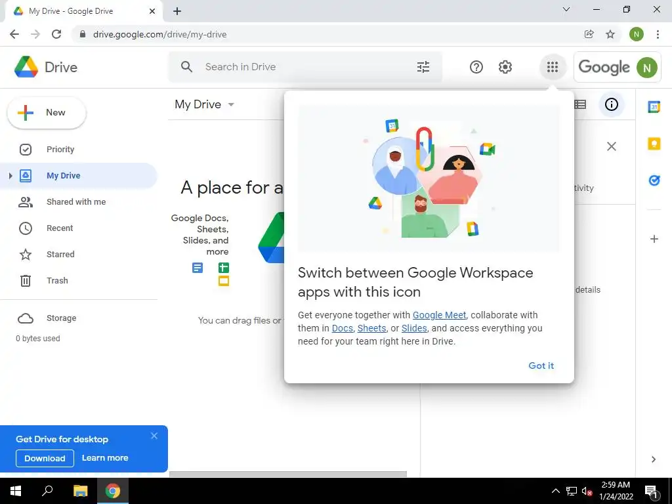
Task: Open the Google account avatar
Action: 646,68
